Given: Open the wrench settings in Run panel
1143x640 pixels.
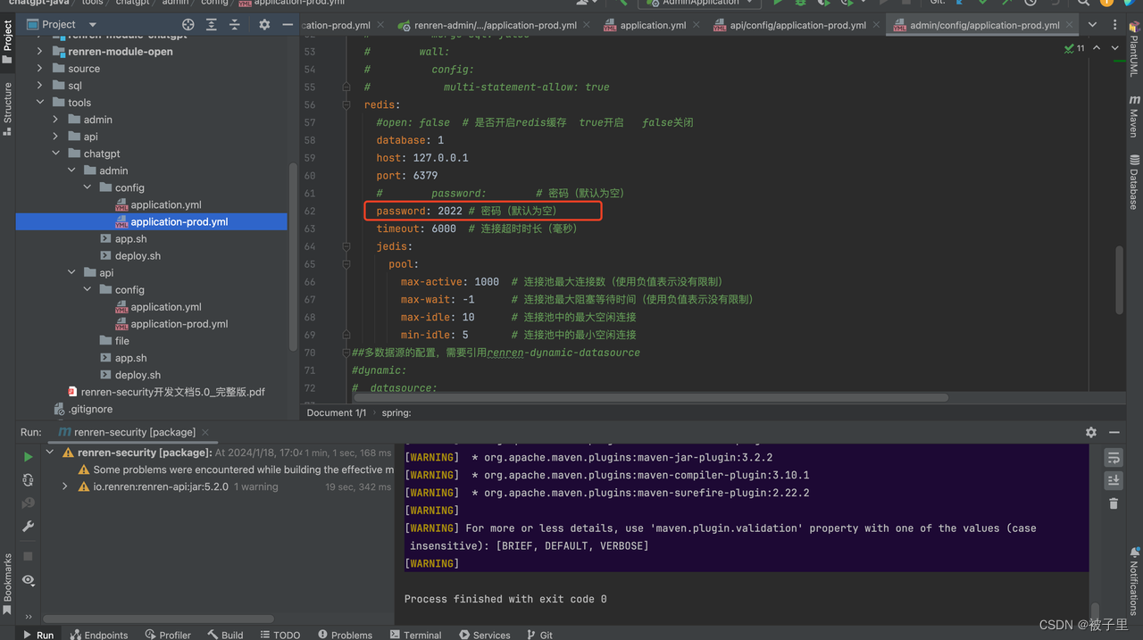Looking at the screenshot, I should 28,527.
